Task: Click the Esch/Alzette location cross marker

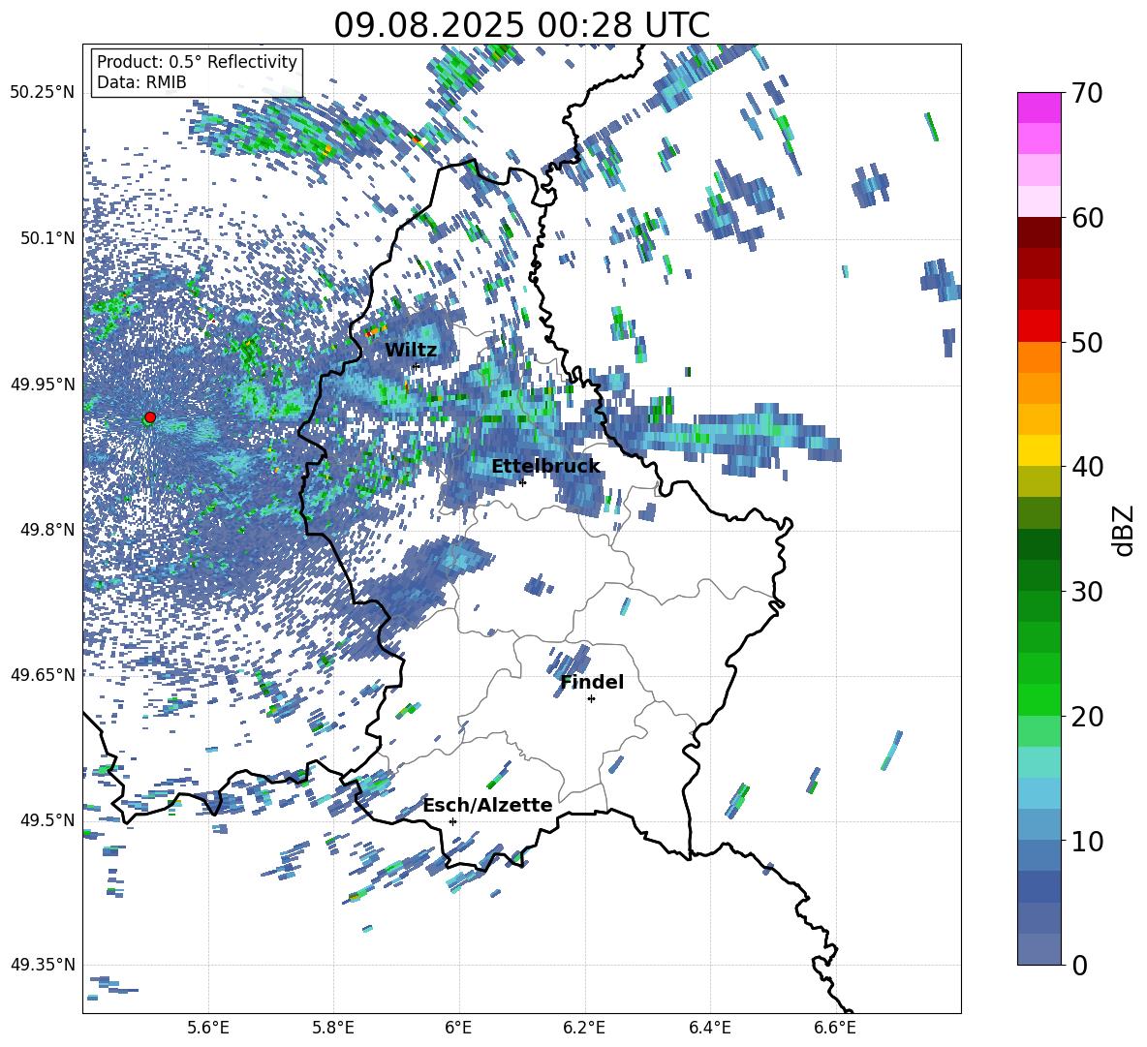Action: [452, 821]
